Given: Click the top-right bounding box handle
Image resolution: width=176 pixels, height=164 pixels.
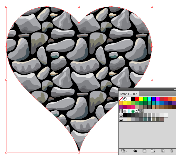Looking at the screenshot, I should pyautogui.click(x=152, y=7).
